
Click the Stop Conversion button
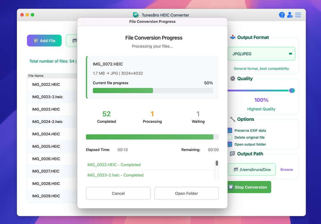pyautogui.click(x=249, y=187)
